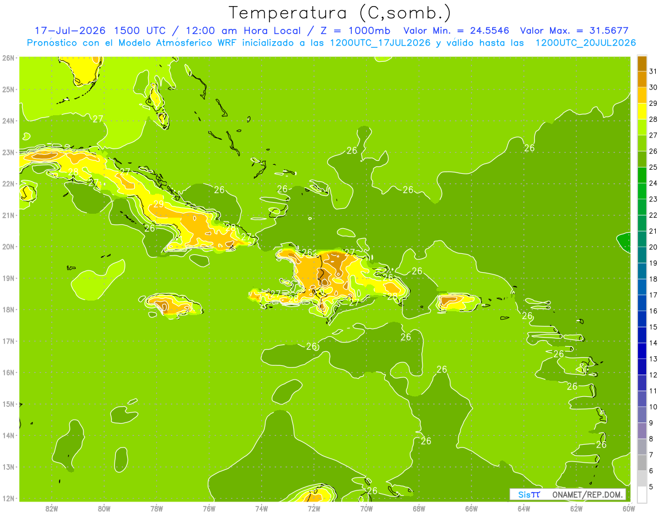Click the legend value label 28
The height and width of the screenshot is (516, 668).
[654, 119]
